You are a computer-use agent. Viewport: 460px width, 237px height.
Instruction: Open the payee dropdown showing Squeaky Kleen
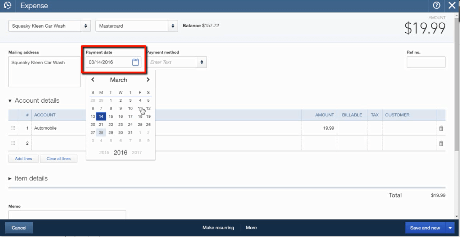pos(86,25)
